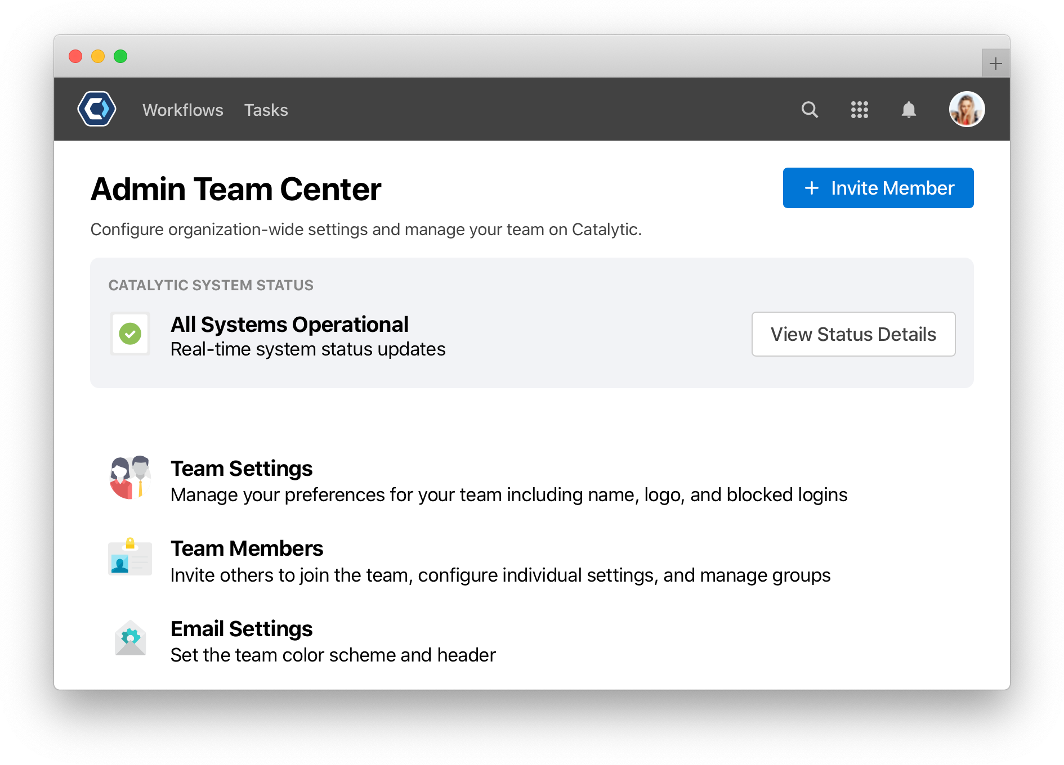Click the Email Settings envelope icon
The height and width of the screenshot is (765, 1064).
130,637
